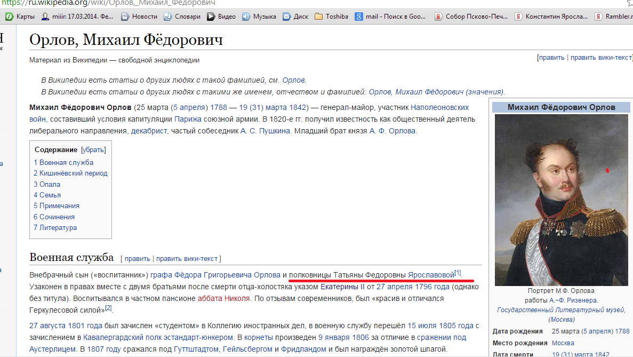
Task: Open the А.–Ф. Ризенера link
Action: coord(573,300)
